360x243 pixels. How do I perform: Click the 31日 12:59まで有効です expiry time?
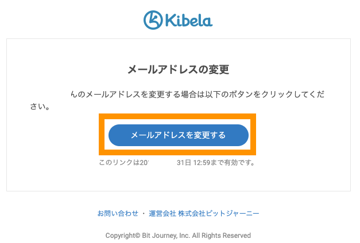coord(215,163)
